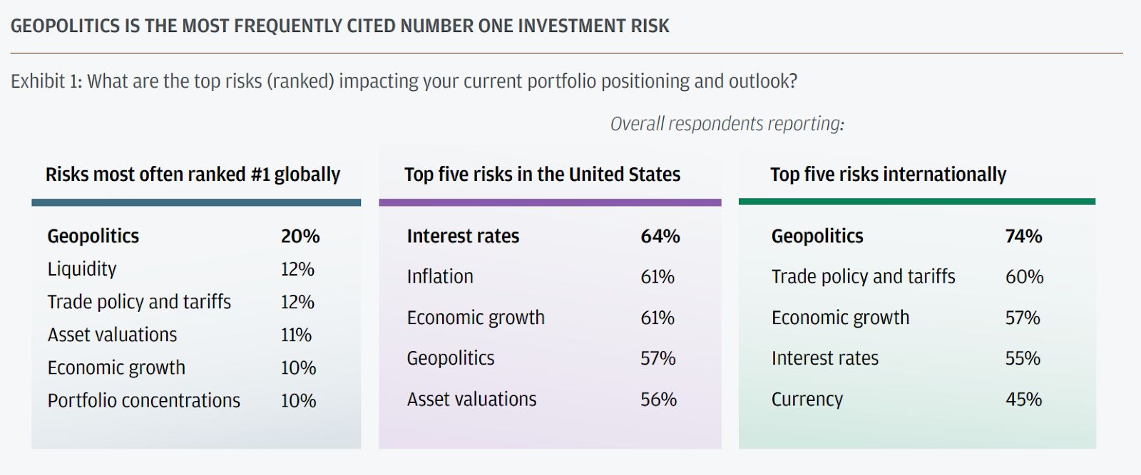Image resolution: width=1141 pixels, height=475 pixels.
Task: Click the 55% value for international interest rates
Action: tap(1023, 358)
